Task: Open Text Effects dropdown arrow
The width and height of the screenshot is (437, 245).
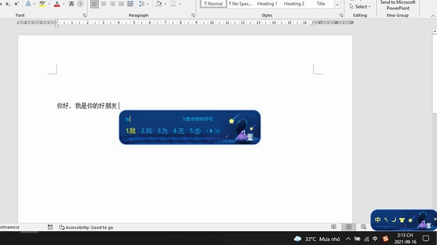Action: click(34, 4)
